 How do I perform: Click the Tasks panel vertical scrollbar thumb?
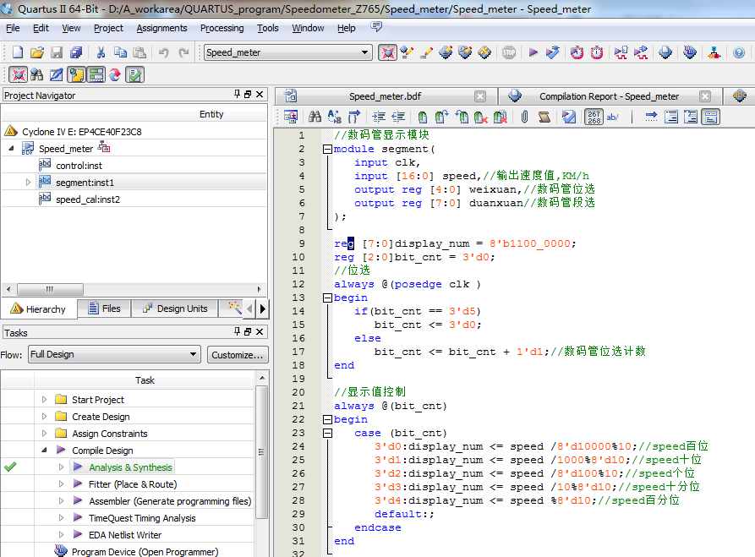point(261,452)
